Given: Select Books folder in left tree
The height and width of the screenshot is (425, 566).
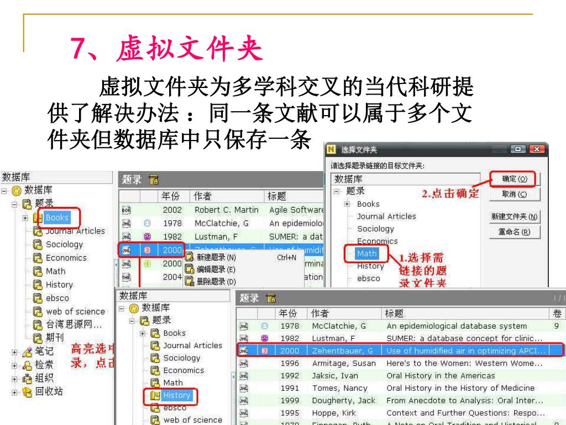Looking at the screenshot, I should tap(57, 217).
